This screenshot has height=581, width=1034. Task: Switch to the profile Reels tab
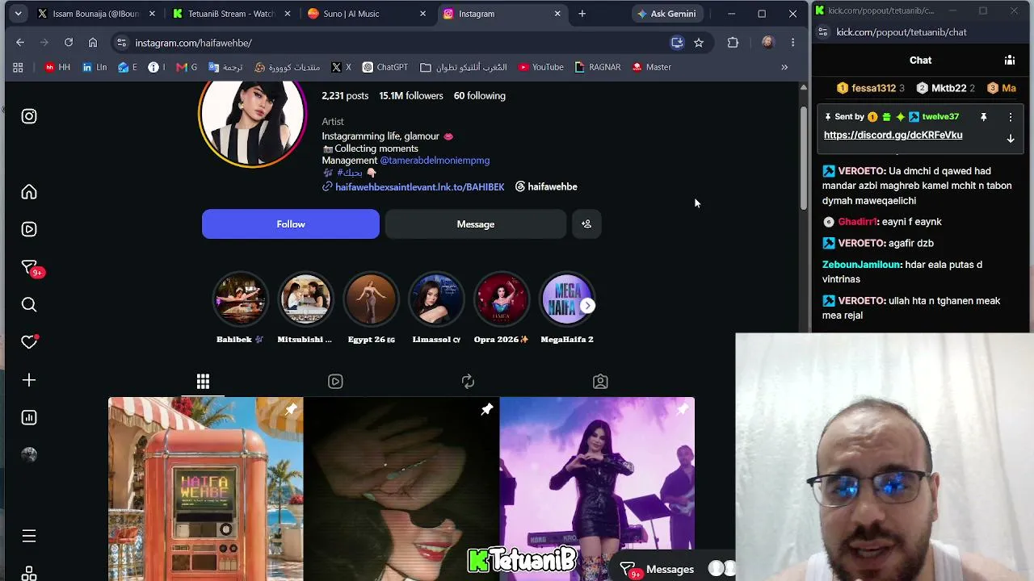(335, 381)
